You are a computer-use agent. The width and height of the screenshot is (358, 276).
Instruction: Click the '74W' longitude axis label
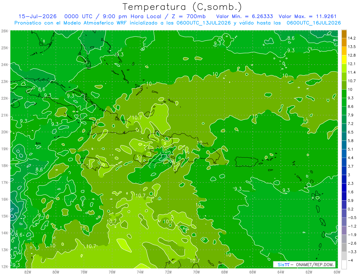pyautogui.click(x=140, y=272)
